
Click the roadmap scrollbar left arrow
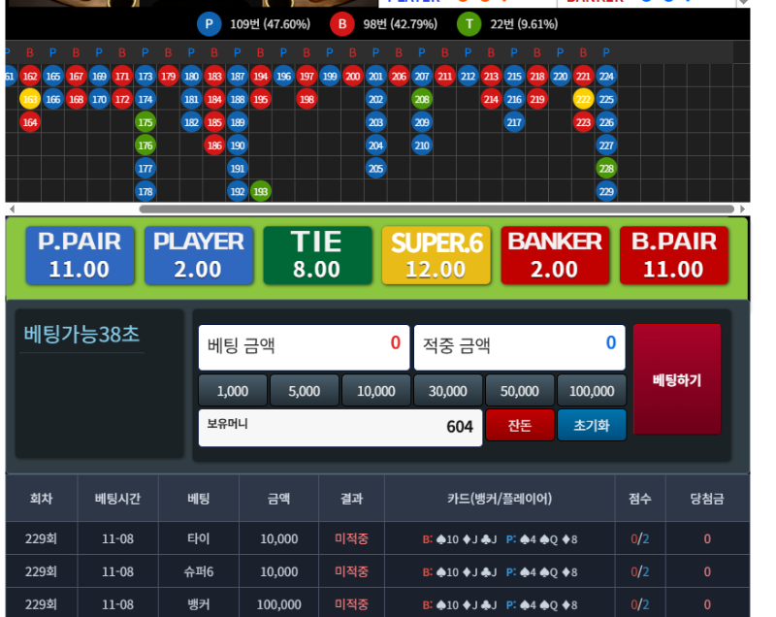tap(11, 209)
